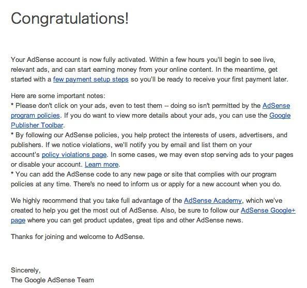Image resolution: width=307 pixels, height=288 pixels.
Task: Click the Congratulations! heading
Action: (70, 19)
